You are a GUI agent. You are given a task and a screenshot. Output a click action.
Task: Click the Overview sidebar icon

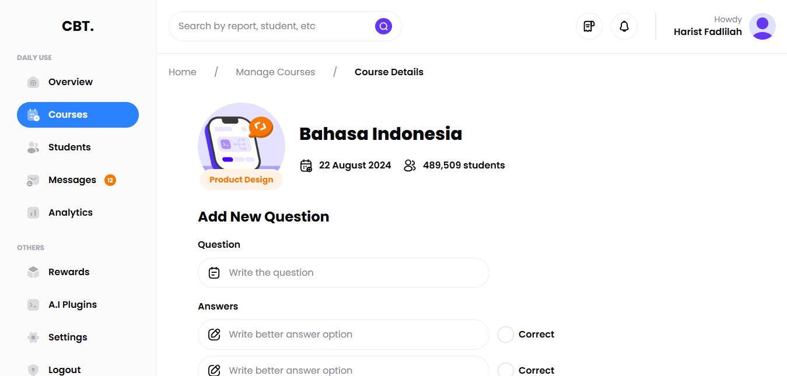[x=33, y=82]
